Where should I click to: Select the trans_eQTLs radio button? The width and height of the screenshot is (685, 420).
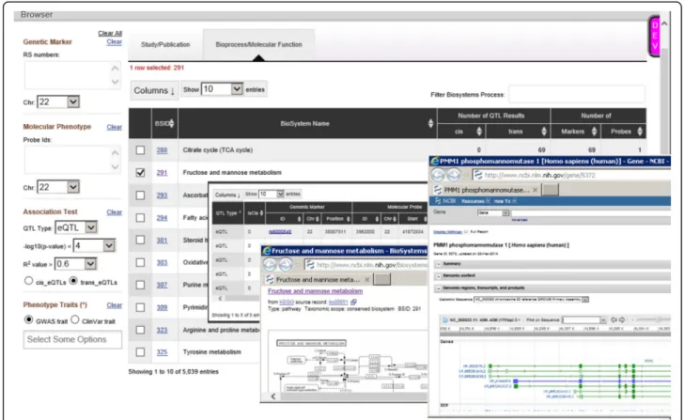tap(73, 281)
